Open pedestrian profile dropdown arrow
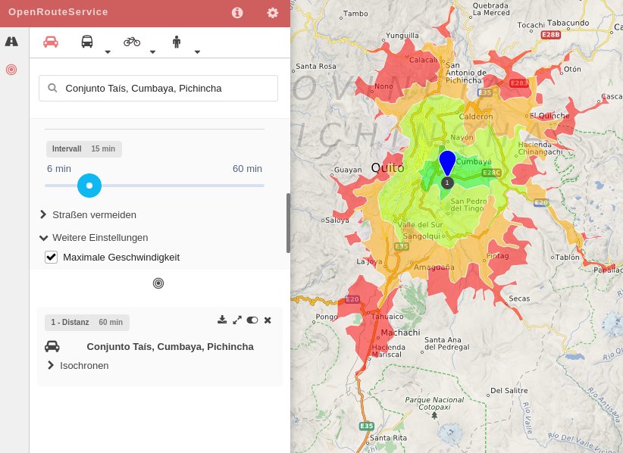 (197, 52)
